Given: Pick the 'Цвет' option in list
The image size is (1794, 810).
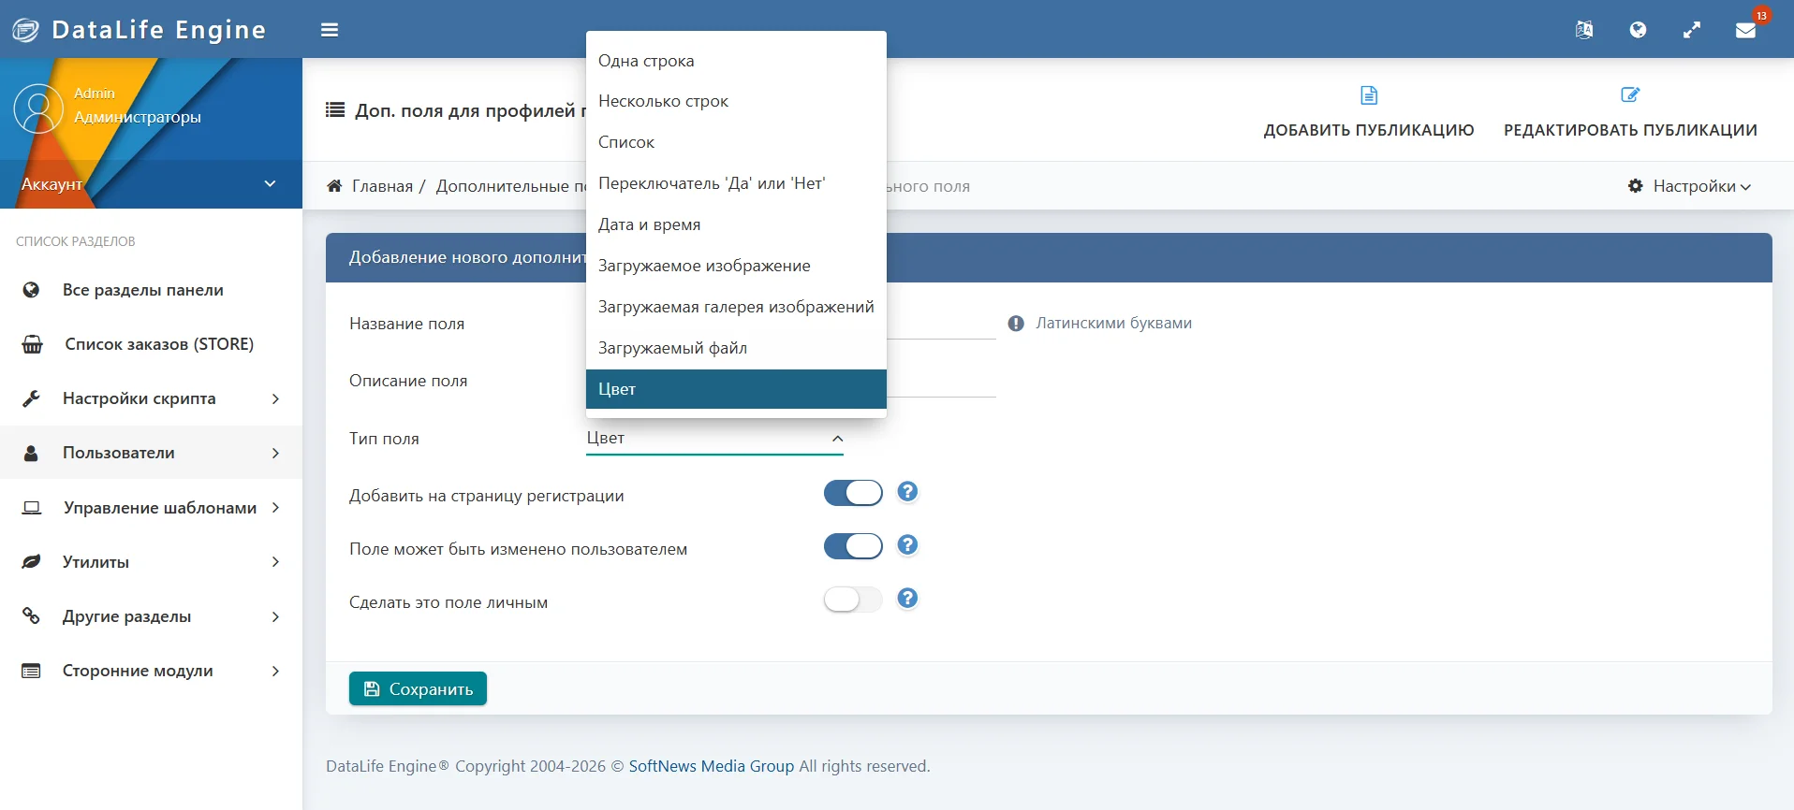Looking at the screenshot, I should [x=736, y=389].
